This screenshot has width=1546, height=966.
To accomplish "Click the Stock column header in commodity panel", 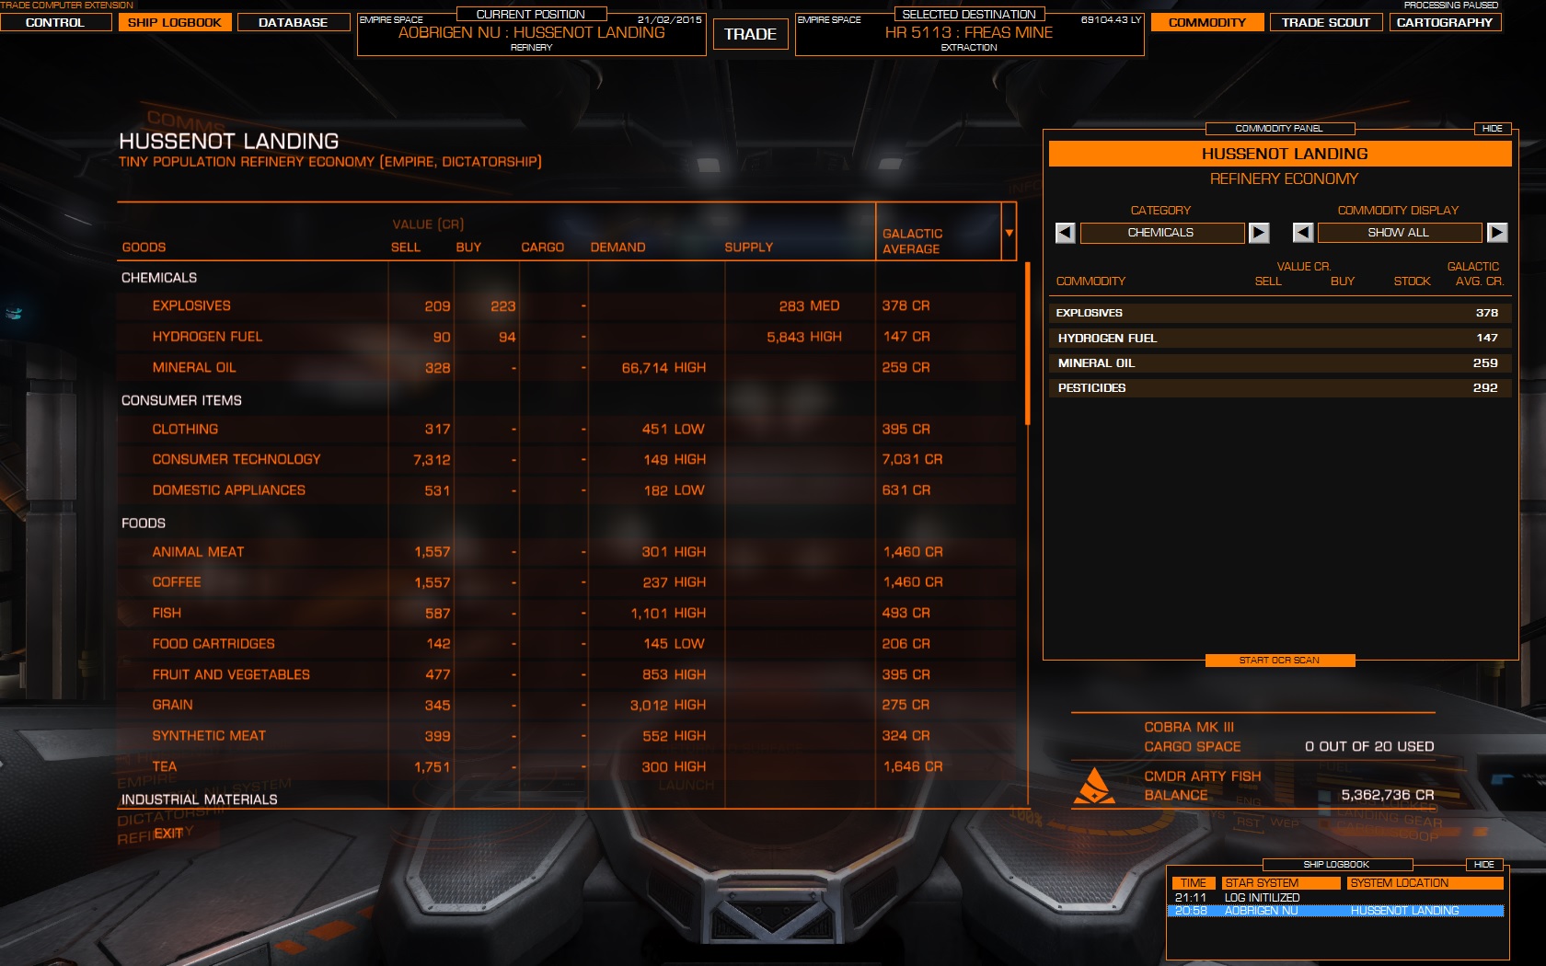I will 1413,282.
